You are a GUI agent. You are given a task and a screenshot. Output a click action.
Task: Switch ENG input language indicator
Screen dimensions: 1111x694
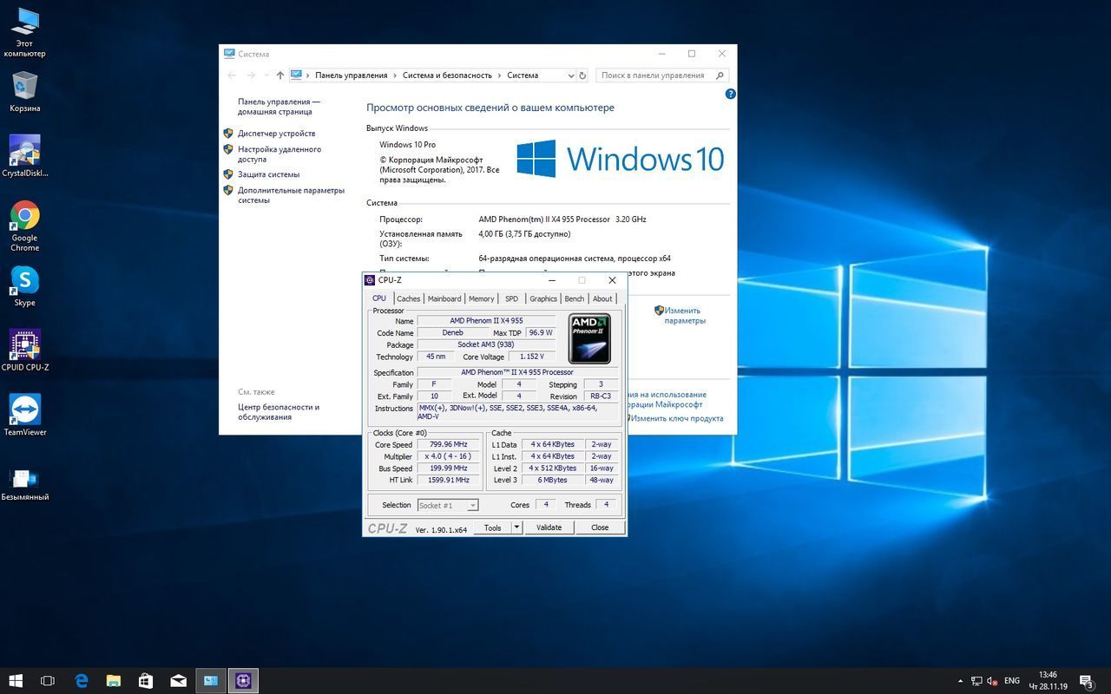[1011, 681]
